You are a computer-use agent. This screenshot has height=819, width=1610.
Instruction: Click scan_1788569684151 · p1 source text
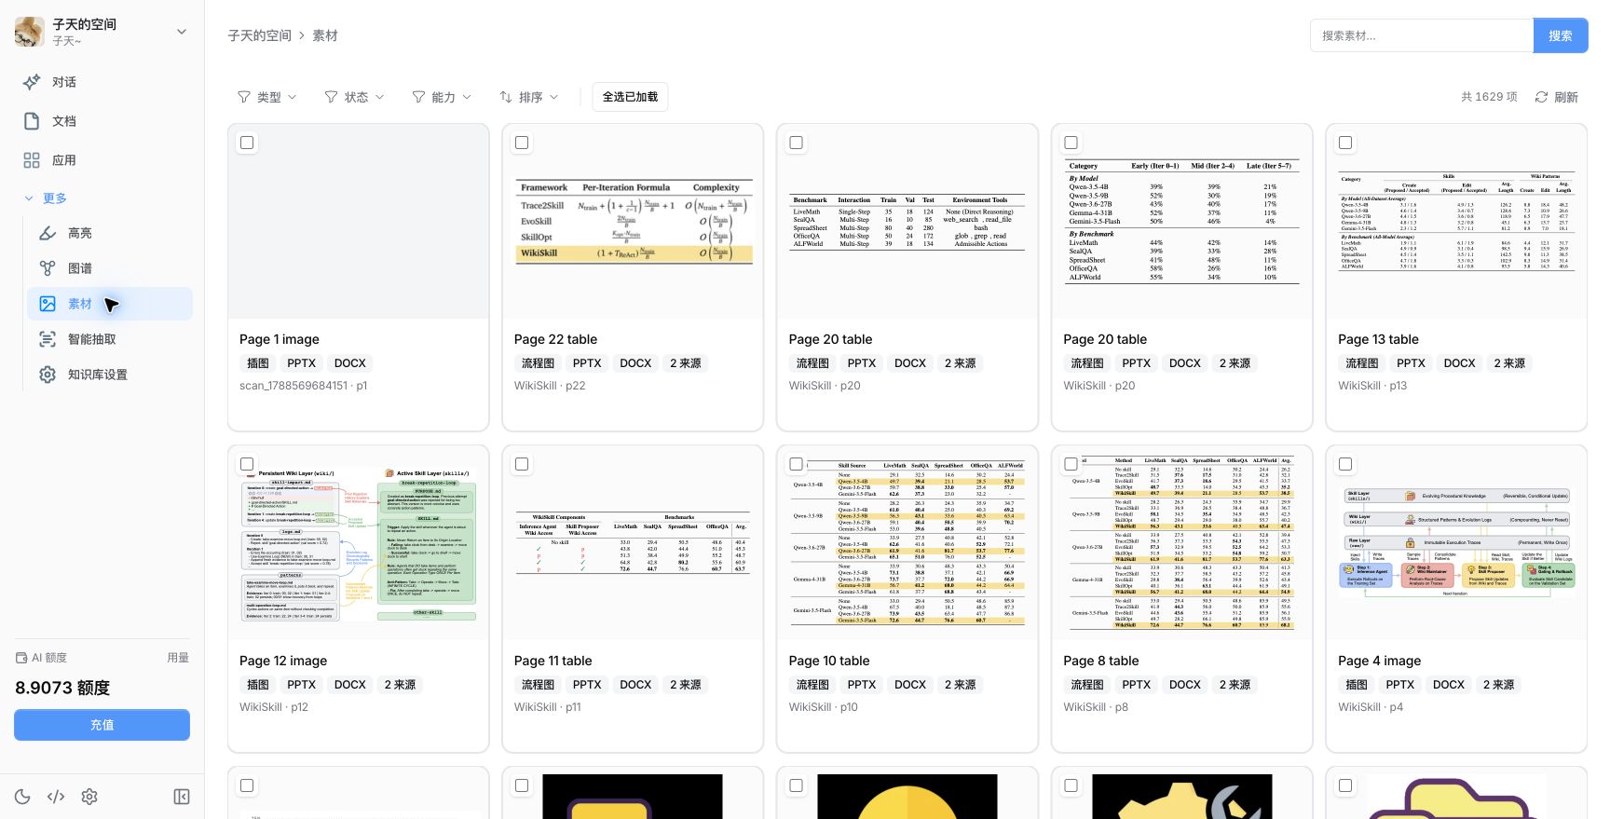click(x=304, y=386)
